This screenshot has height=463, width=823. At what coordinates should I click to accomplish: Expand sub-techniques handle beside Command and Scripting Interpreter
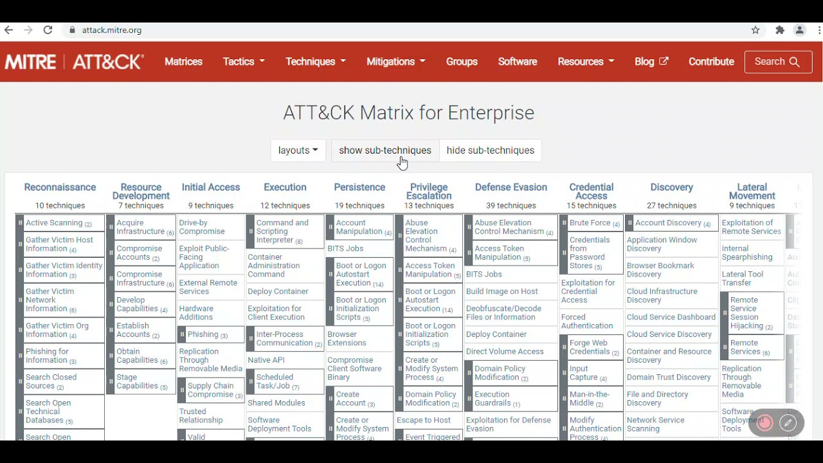click(251, 232)
